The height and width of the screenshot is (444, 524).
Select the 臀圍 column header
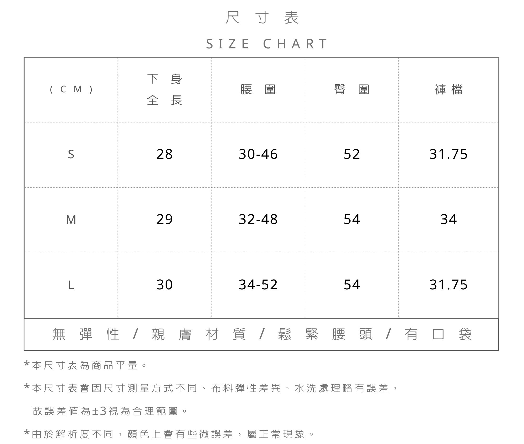click(x=352, y=89)
